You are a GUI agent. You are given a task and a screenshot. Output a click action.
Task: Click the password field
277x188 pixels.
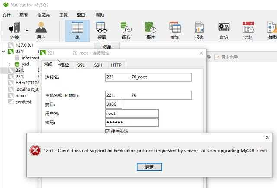(132, 123)
